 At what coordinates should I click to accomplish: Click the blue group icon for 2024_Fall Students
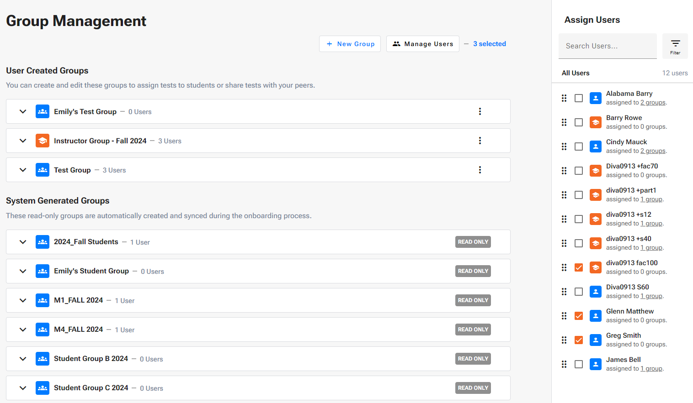(43, 242)
